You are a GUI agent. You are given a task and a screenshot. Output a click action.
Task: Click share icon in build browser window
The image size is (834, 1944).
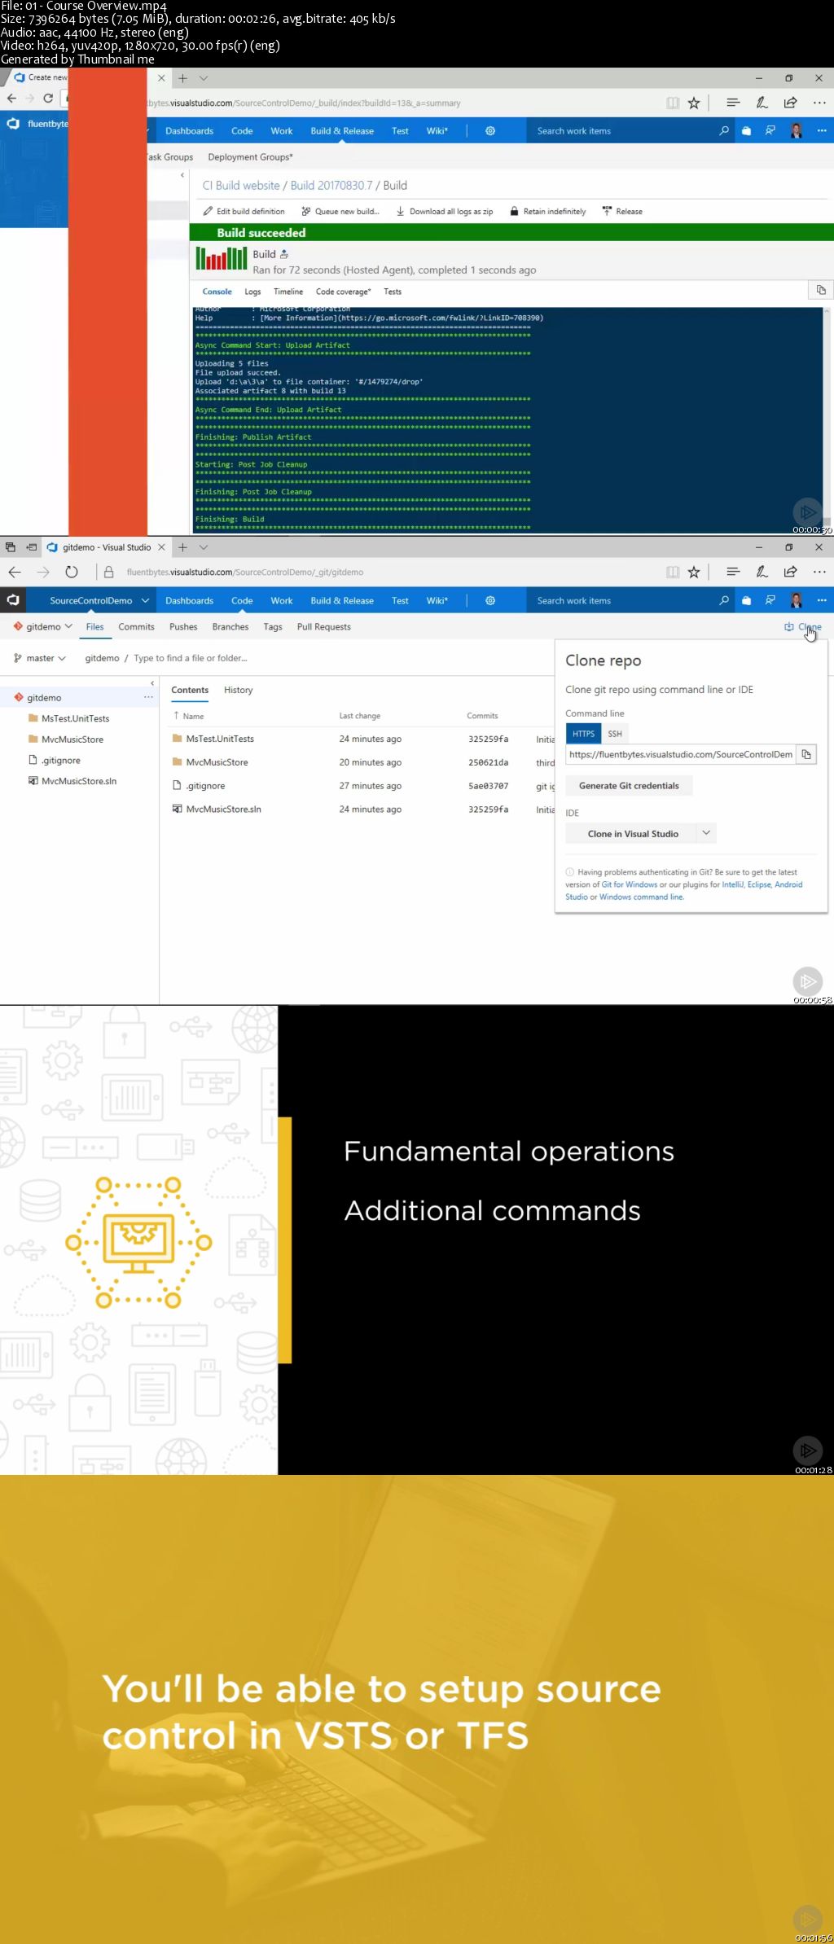coord(790,102)
